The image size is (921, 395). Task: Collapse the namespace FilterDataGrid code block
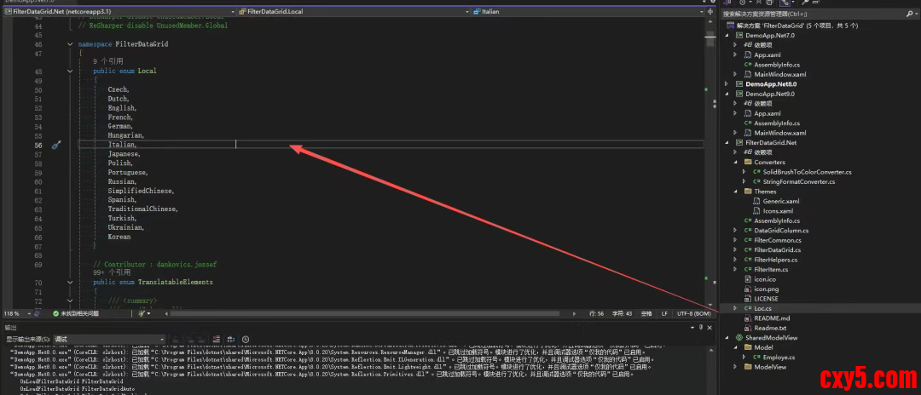click(70, 43)
